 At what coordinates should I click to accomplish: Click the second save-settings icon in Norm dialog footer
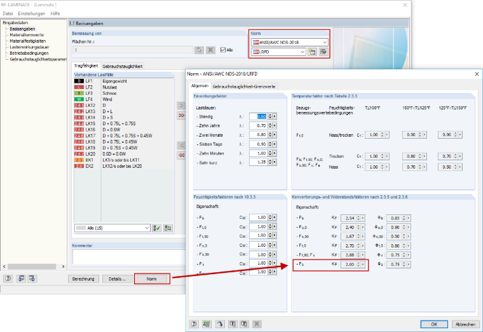click(x=244, y=324)
